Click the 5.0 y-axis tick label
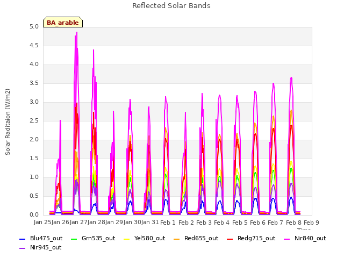This screenshot has width=344, height=258. (x=34, y=26)
